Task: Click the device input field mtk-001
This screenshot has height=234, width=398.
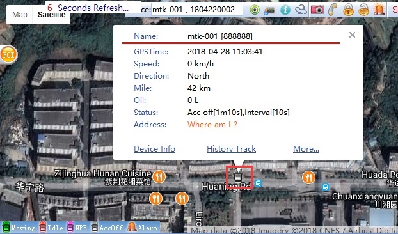Action: pos(197,10)
